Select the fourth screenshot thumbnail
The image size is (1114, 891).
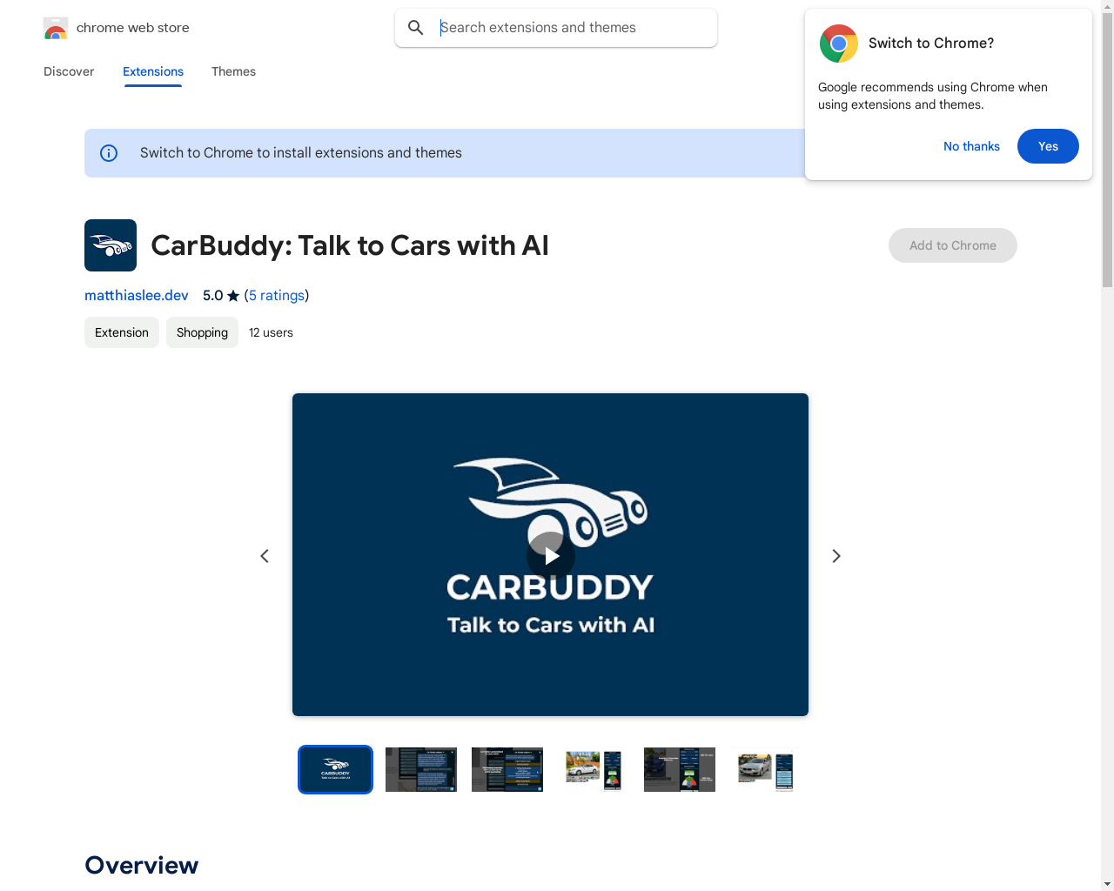coord(594,769)
